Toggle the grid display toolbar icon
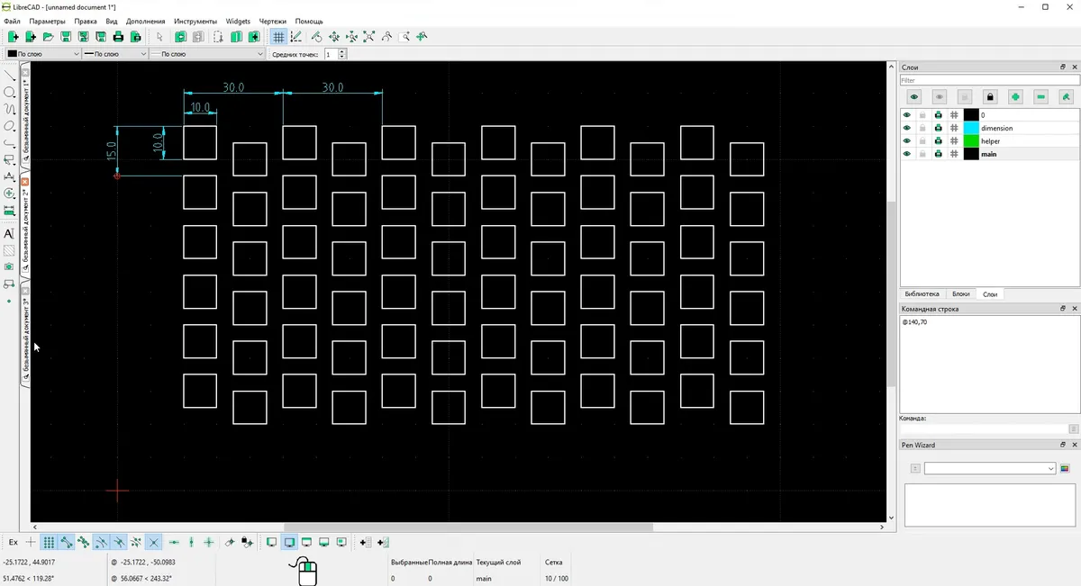This screenshot has width=1081, height=586. pos(279,37)
